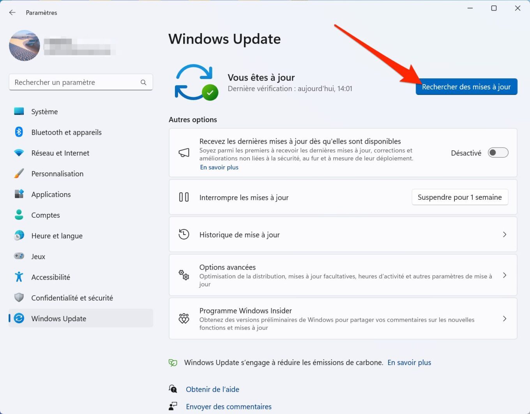Focus the 'Rechercher un paramètre' search field
530x414 pixels.
click(81, 82)
